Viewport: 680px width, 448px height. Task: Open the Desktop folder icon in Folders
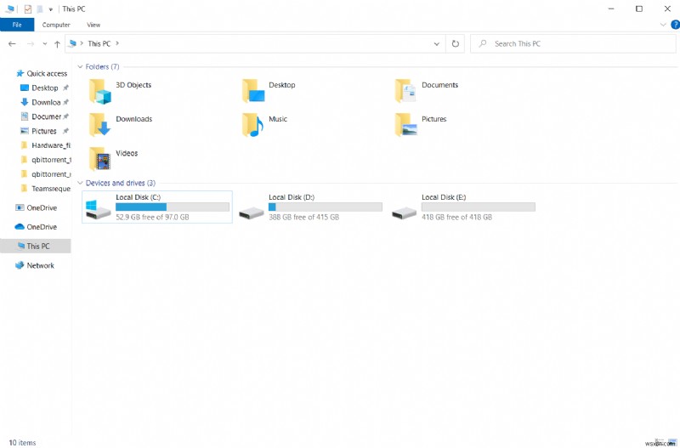(x=253, y=91)
